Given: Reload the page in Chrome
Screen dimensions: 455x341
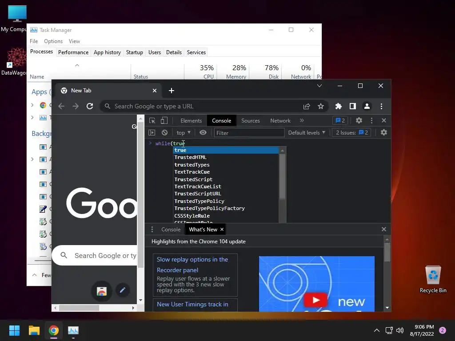Looking at the screenshot, I should [x=90, y=106].
